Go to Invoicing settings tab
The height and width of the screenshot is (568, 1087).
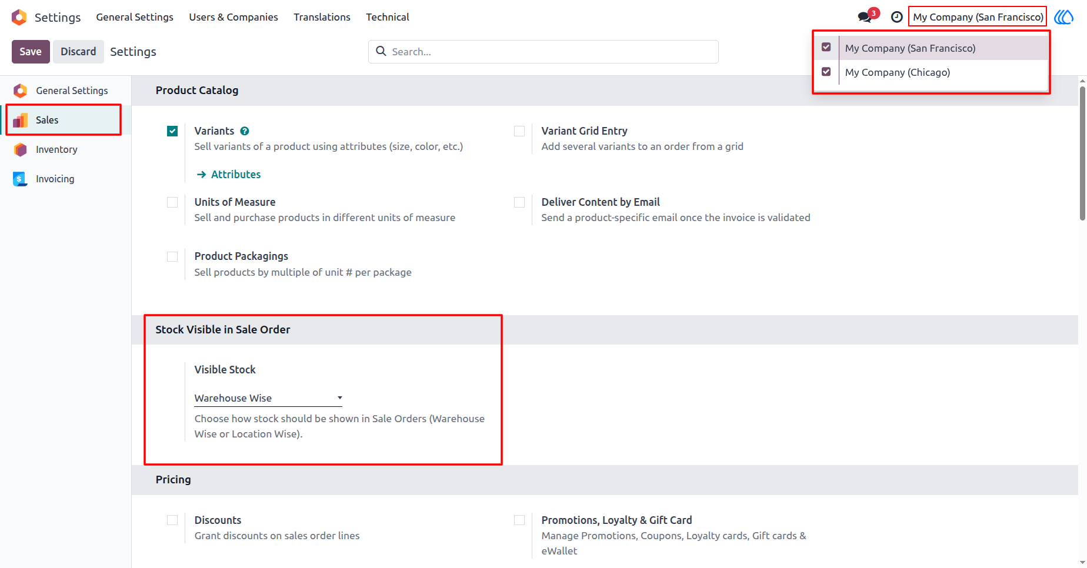click(x=66, y=179)
